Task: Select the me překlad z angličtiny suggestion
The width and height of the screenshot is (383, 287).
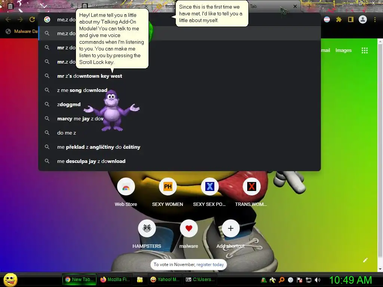Action: [x=180, y=147]
